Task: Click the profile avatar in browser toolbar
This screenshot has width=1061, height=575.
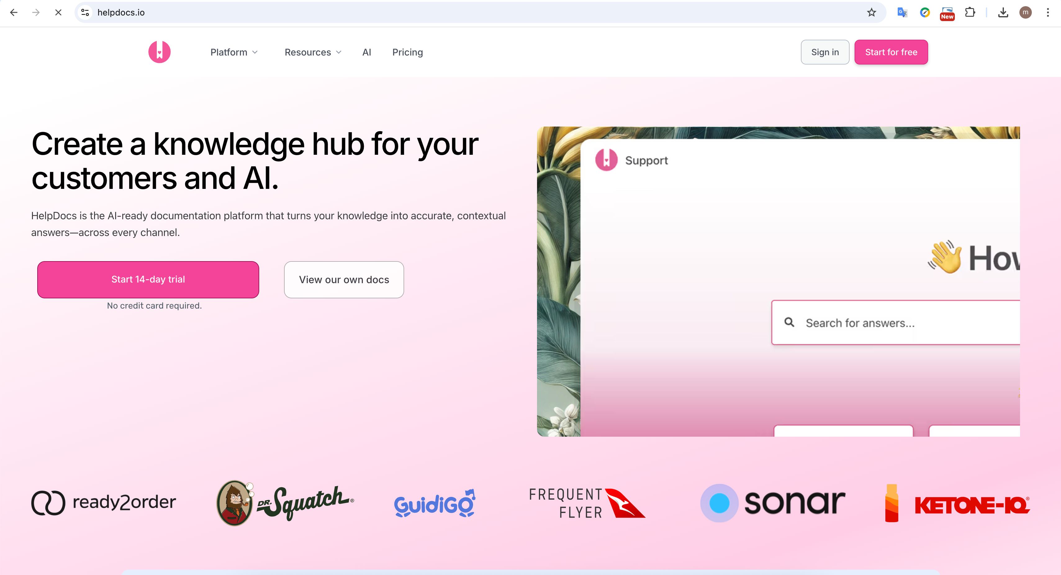Action: point(1026,12)
